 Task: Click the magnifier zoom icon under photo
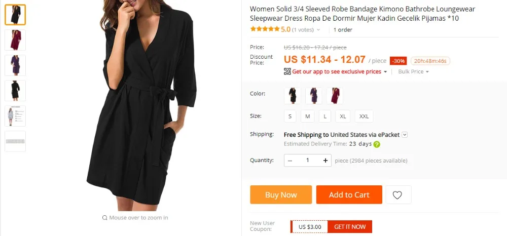pyautogui.click(x=104, y=218)
